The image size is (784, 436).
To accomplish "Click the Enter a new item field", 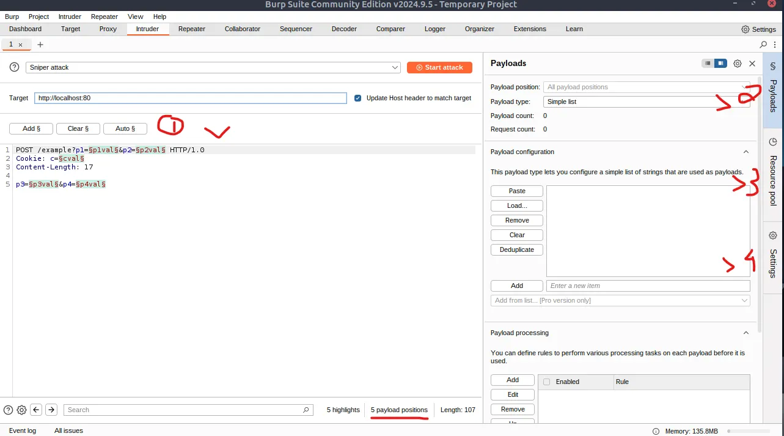I will (x=648, y=286).
